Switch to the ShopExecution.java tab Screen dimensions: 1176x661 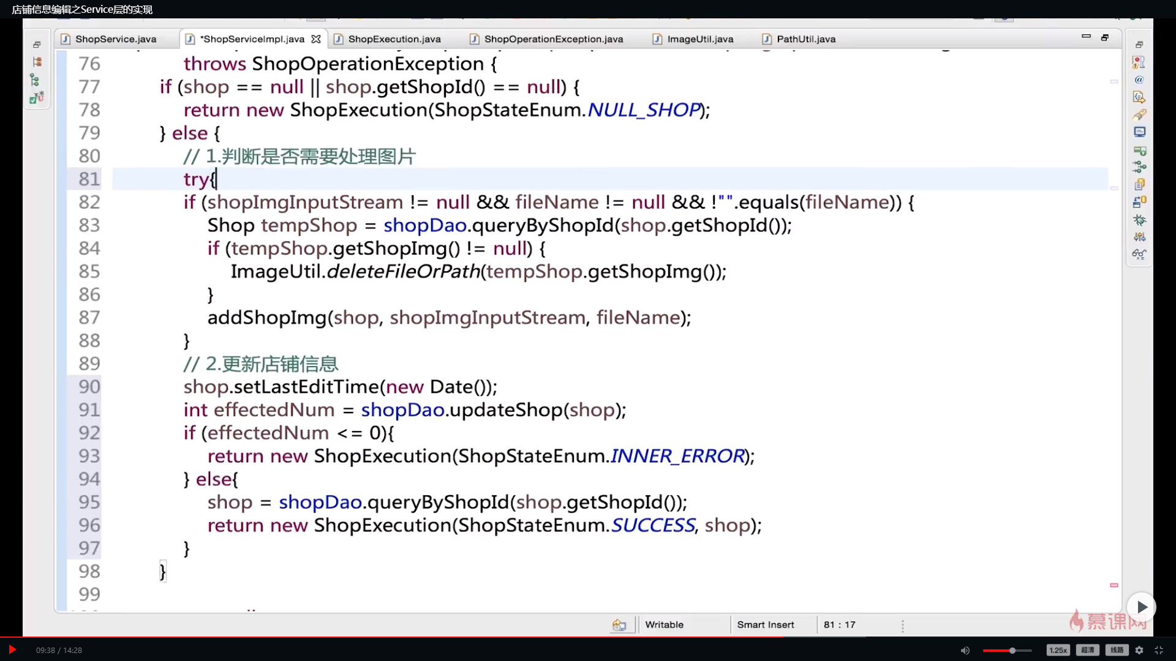pos(394,39)
